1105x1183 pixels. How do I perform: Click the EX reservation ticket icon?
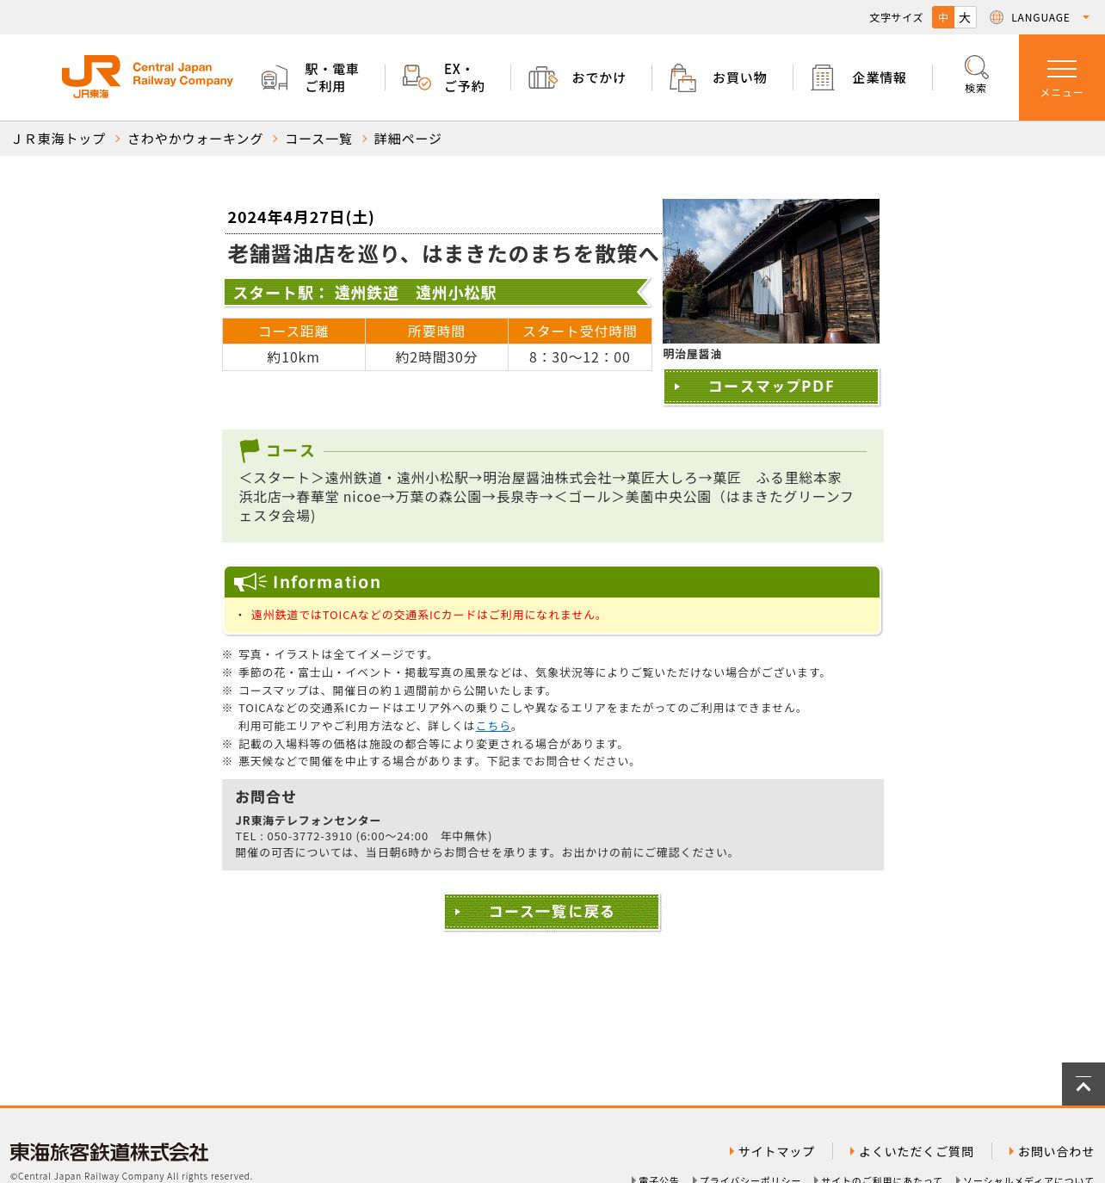[417, 77]
